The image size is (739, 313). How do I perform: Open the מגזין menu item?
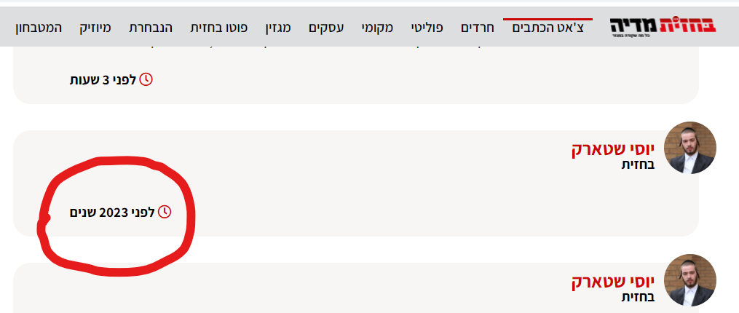pos(278,28)
